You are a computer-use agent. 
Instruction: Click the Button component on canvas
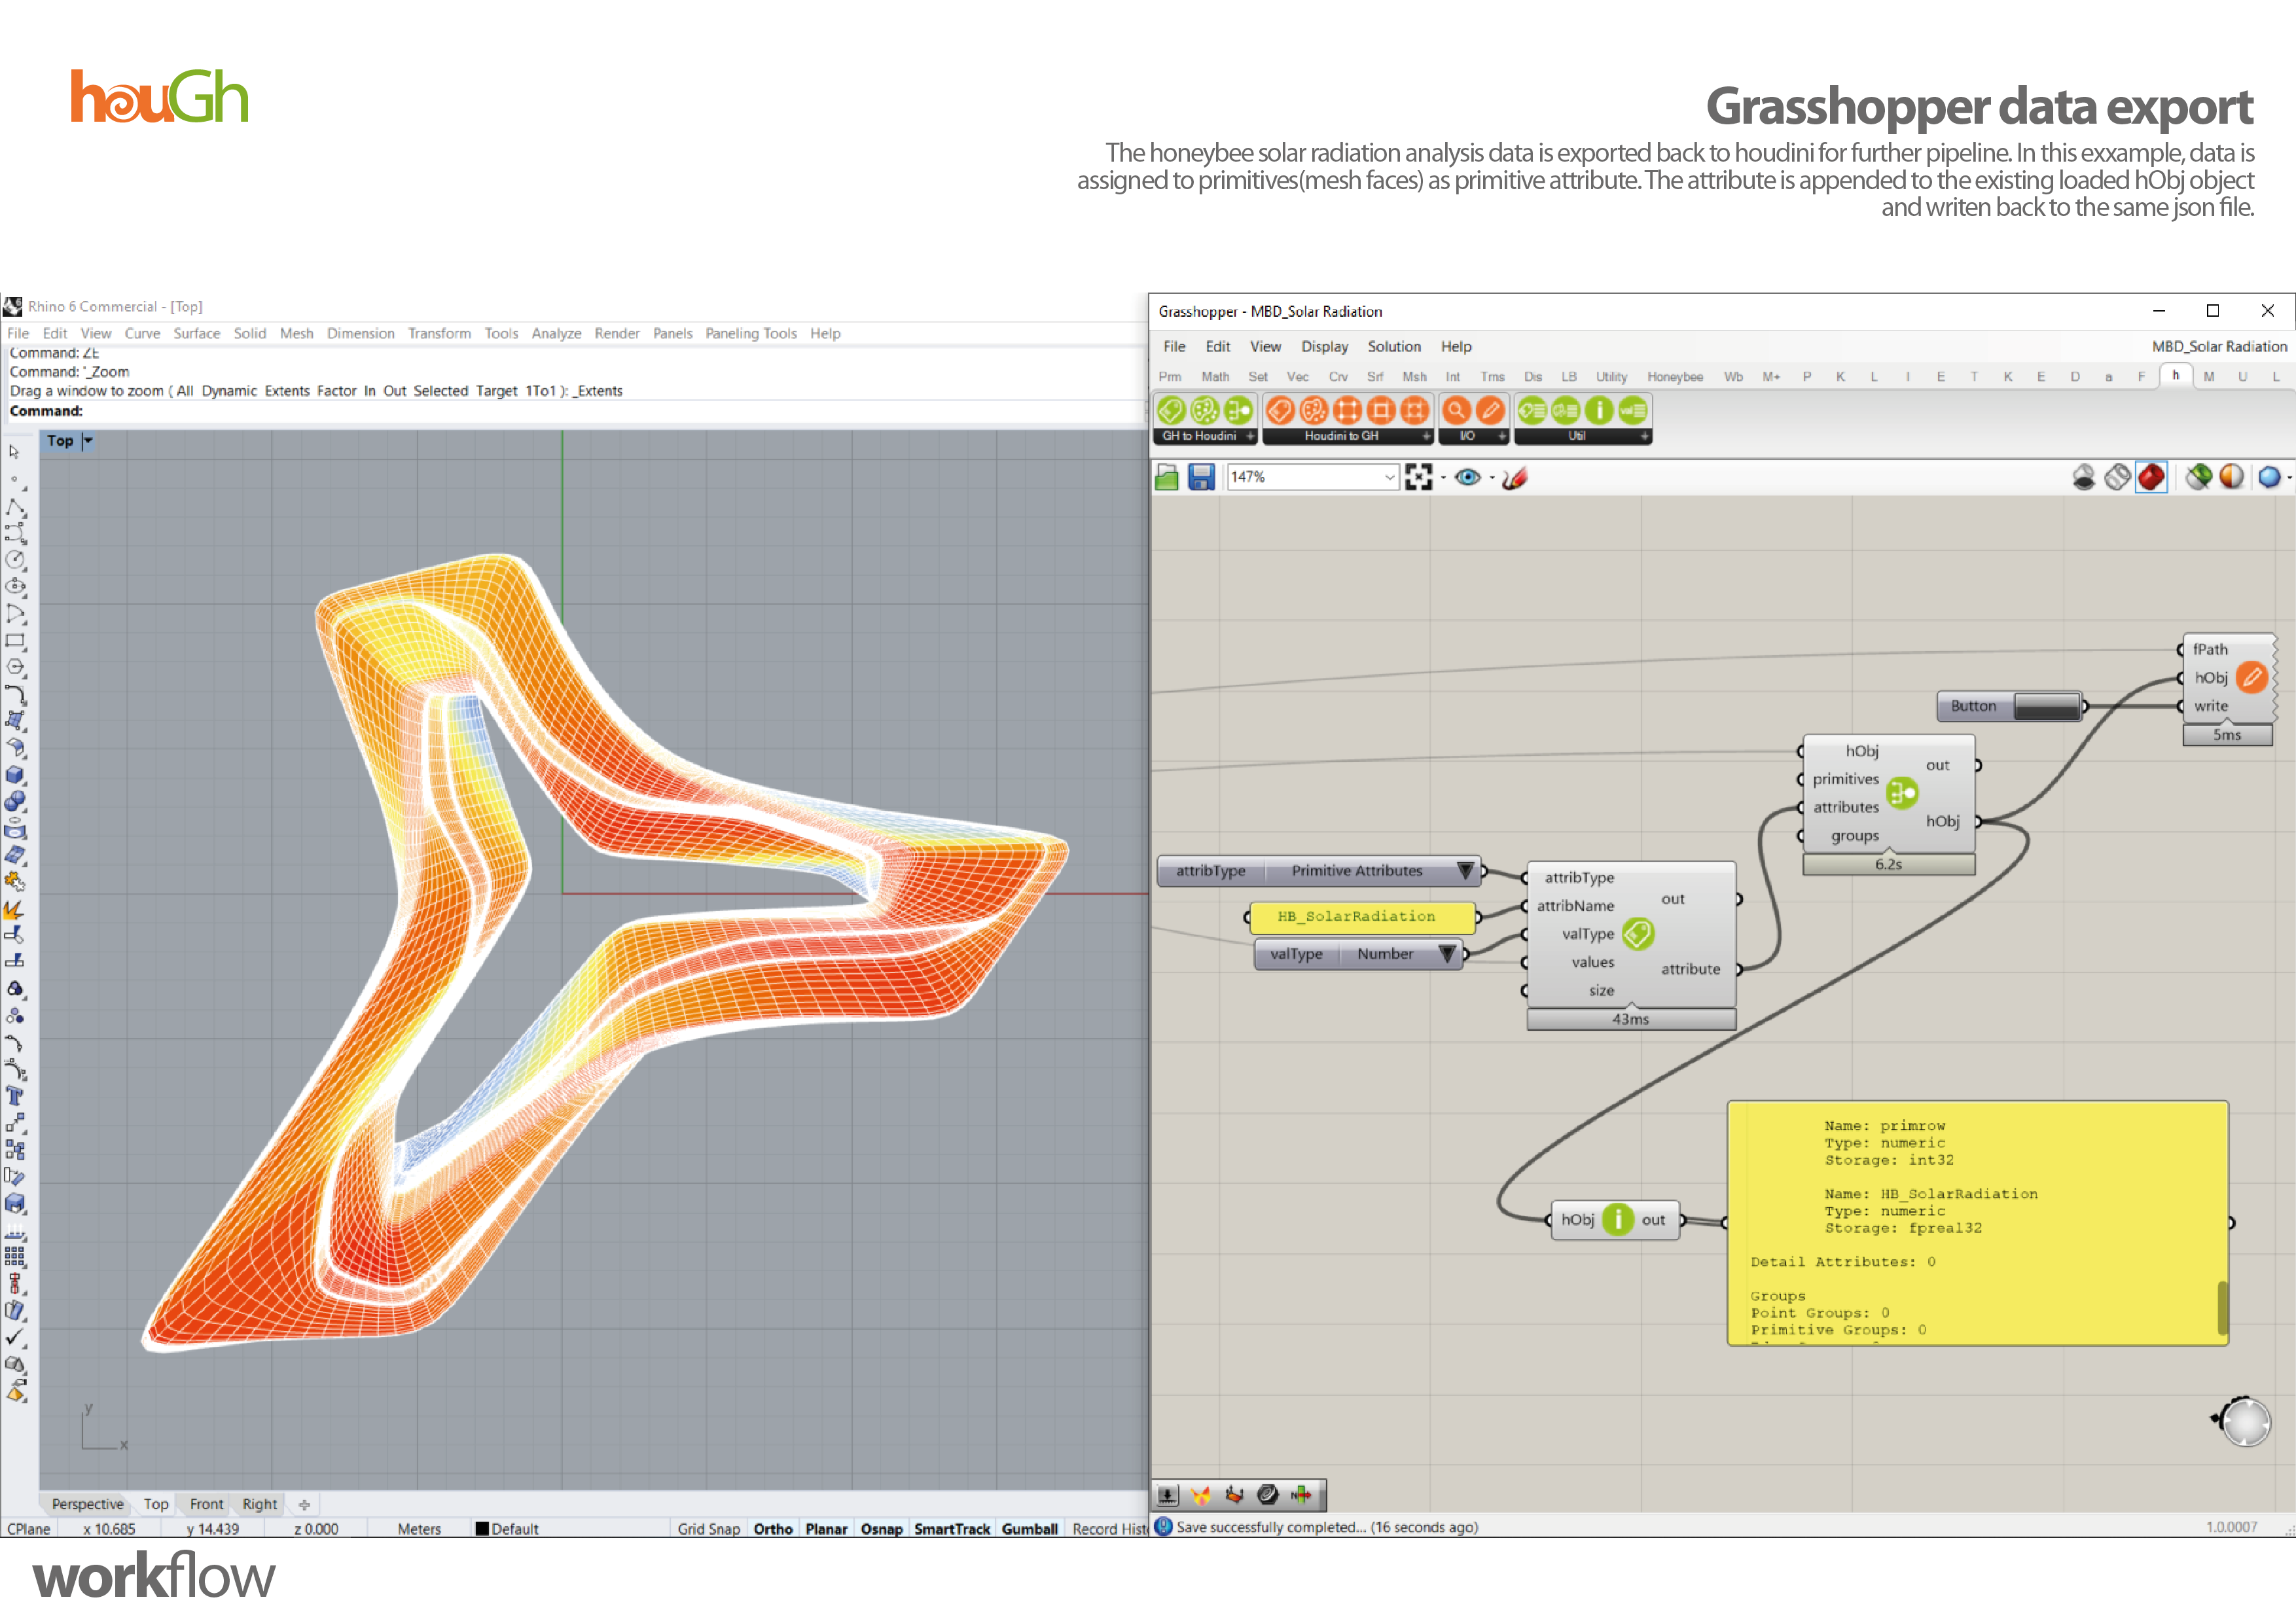2010,705
